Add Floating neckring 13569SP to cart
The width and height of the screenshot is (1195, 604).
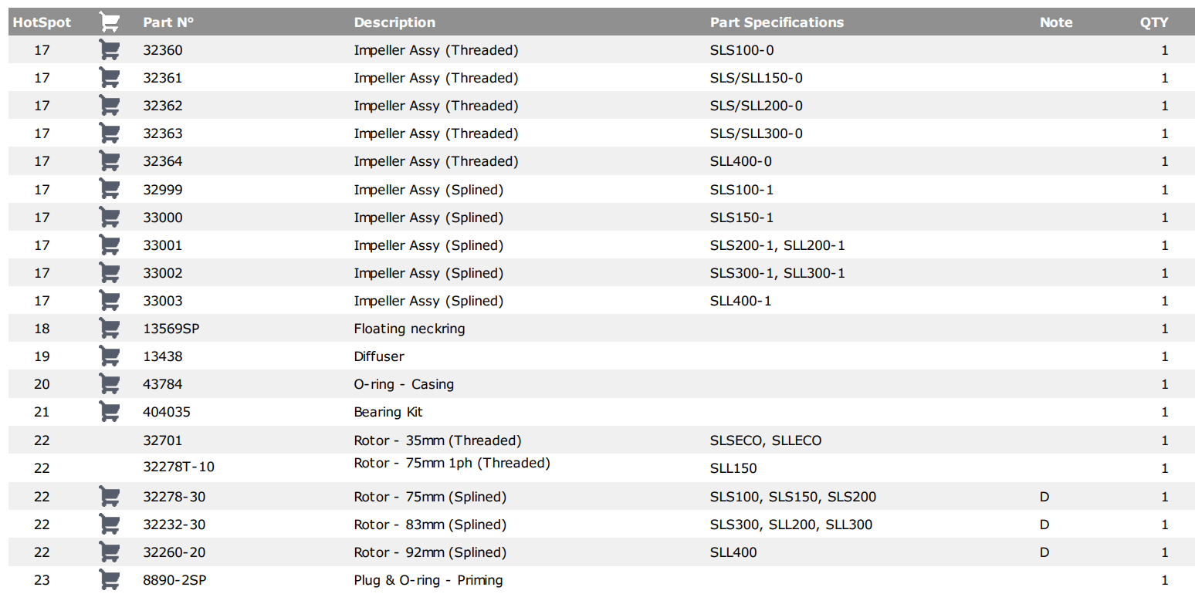pyautogui.click(x=110, y=329)
